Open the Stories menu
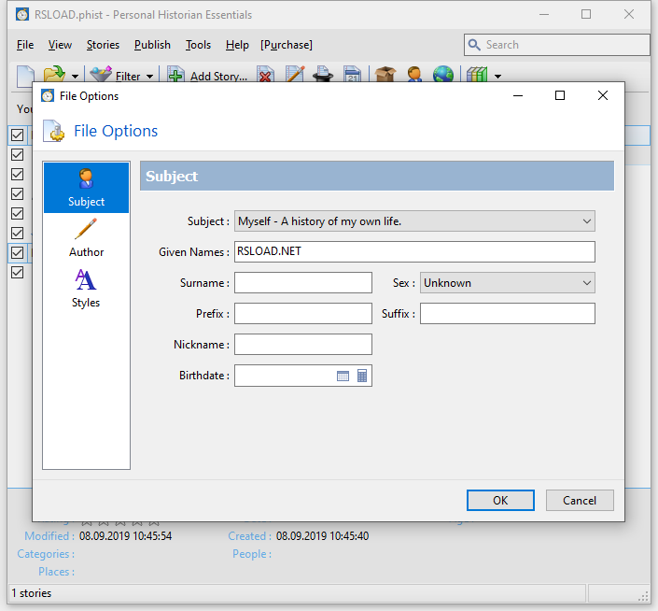Viewport: 658px width, 611px height. point(103,45)
